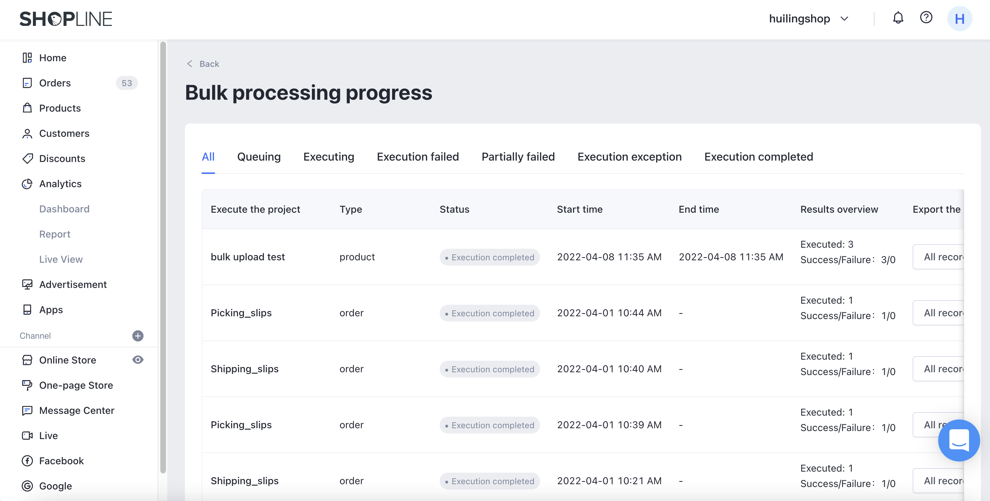Click the Discounts tag icon
990x501 pixels.
[x=27, y=158]
